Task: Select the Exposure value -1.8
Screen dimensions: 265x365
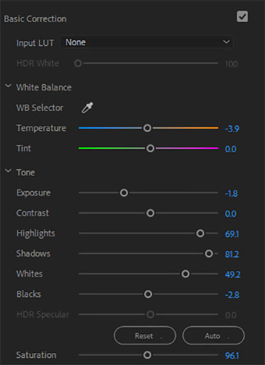Action: [x=231, y=193]
